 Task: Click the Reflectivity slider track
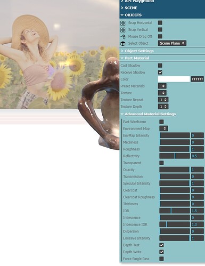(x=175, y=156)
